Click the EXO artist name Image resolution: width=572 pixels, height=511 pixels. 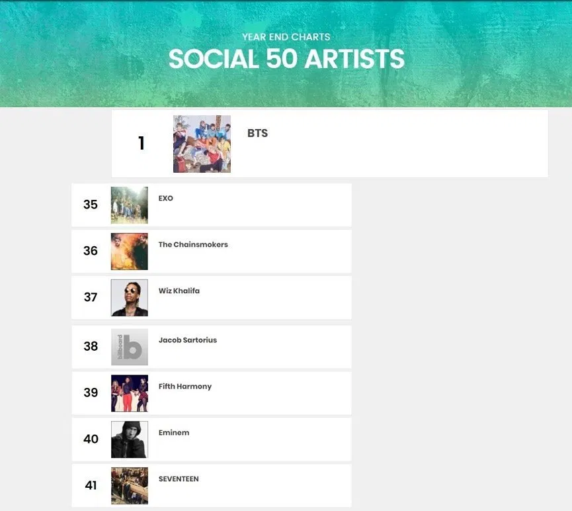pos(165,198)
